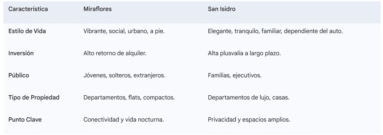Select the Punto Clave row label
The image size is (383, 135).
25,120
